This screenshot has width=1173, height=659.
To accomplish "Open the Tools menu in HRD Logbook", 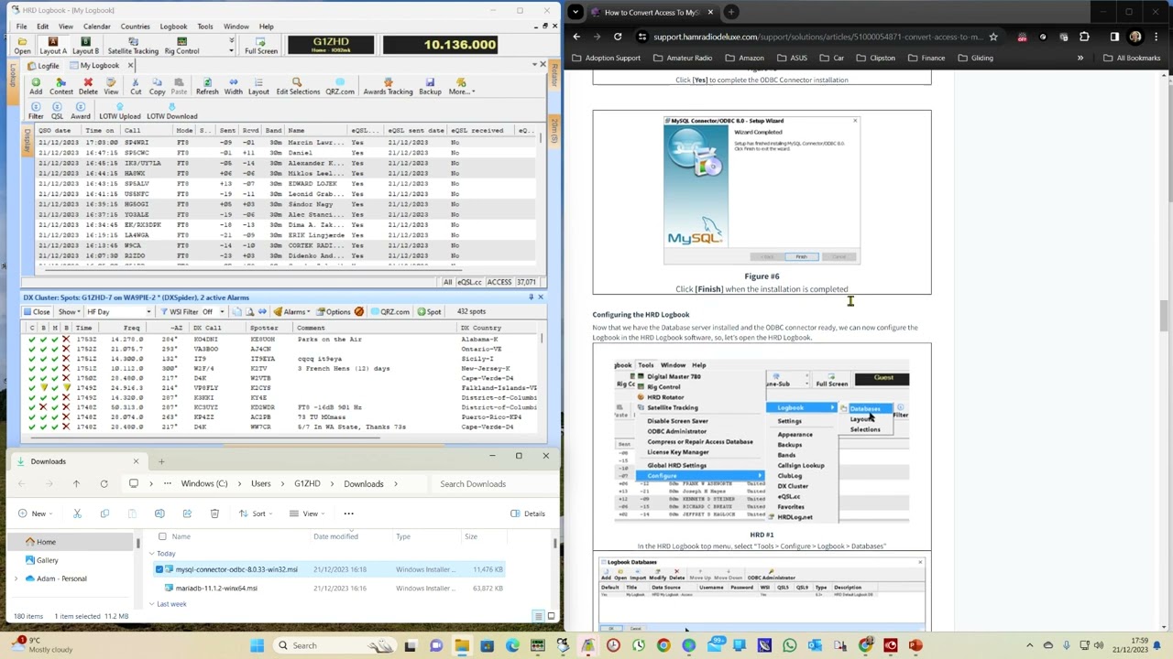I will [205, 27].
